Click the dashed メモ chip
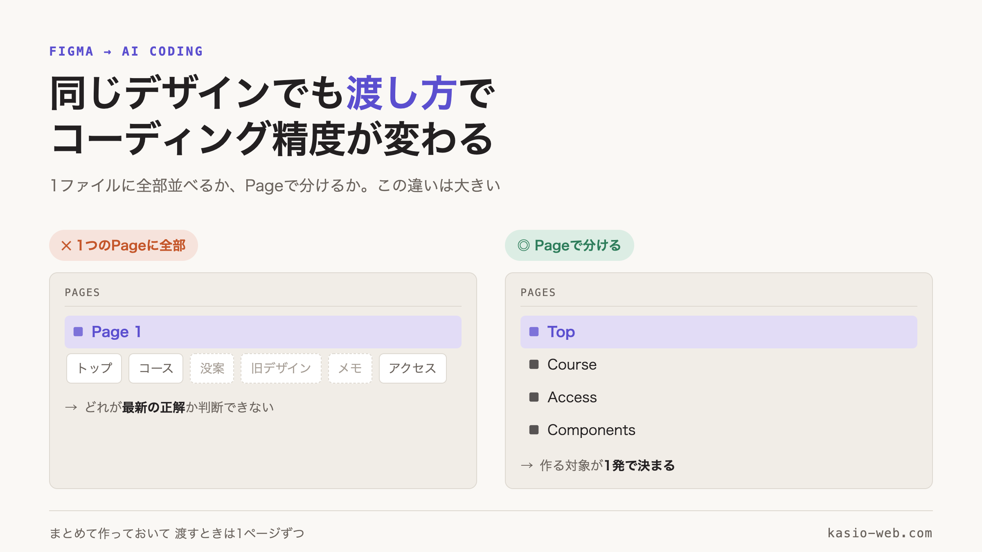 point(350,368)
